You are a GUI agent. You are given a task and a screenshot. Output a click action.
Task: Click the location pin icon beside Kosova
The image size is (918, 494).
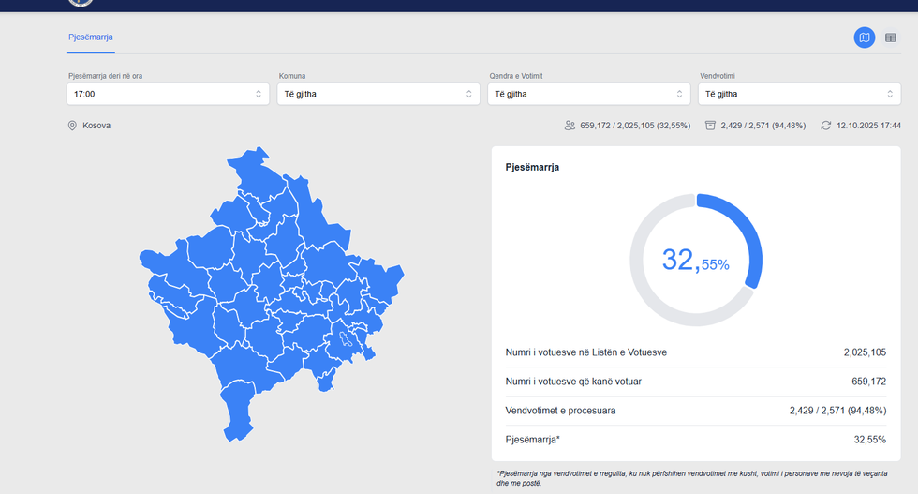pyautogui.click(x=72, y=125)
